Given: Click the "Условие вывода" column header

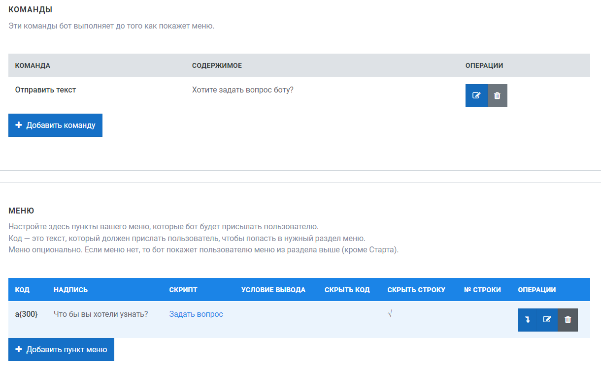Looking at the screenshot, I should [273, 290].
